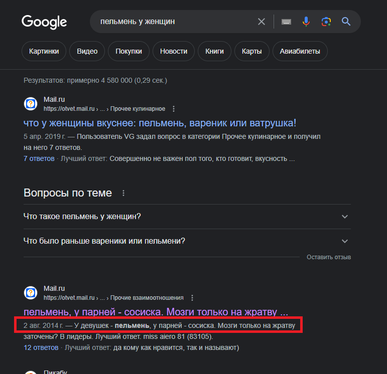Open three-dot menu of second Mail.ru result
This screenshot has height=374, width=387.
click(x=192, y=298)
